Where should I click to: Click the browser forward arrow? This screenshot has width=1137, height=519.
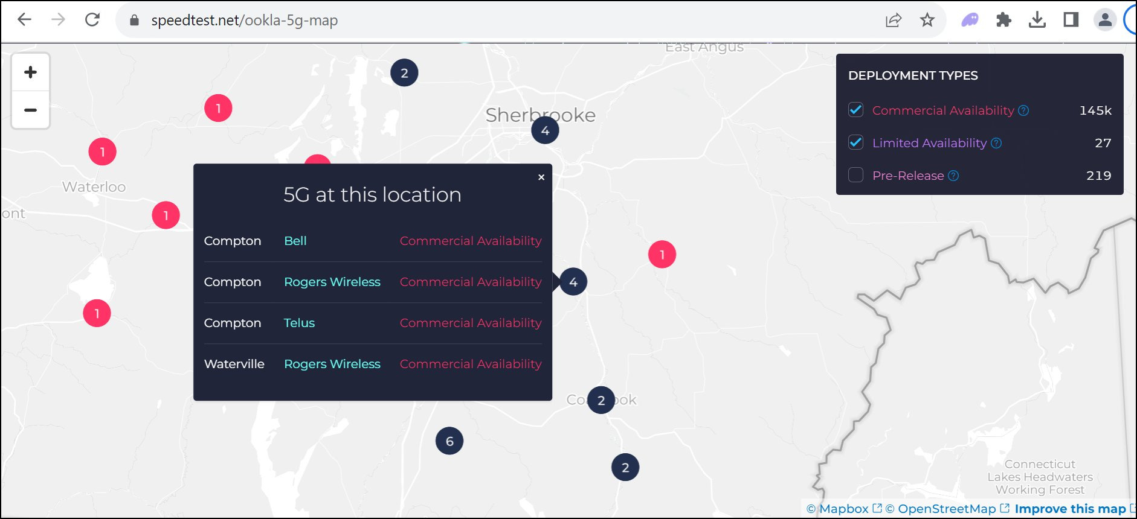tap(58, 20)
